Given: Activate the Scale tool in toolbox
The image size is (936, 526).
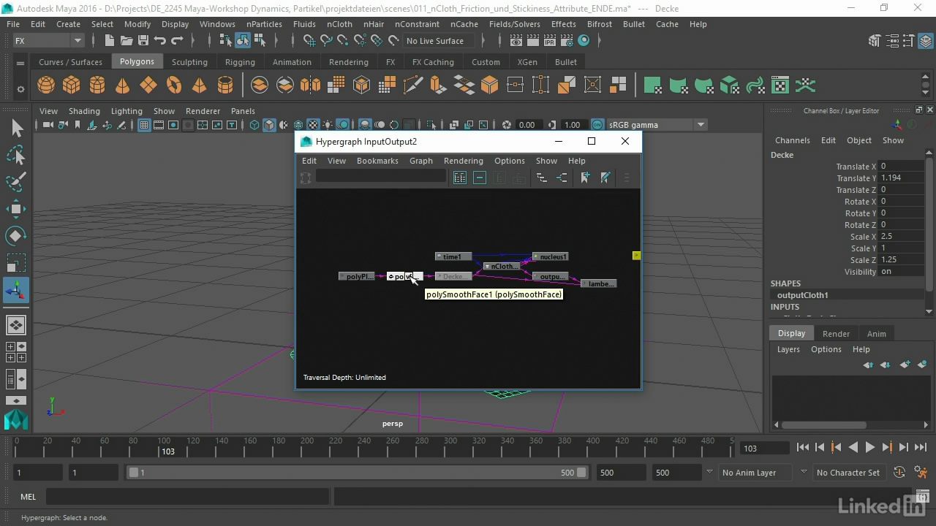Looking at the screenshot, I should point(16,262).
